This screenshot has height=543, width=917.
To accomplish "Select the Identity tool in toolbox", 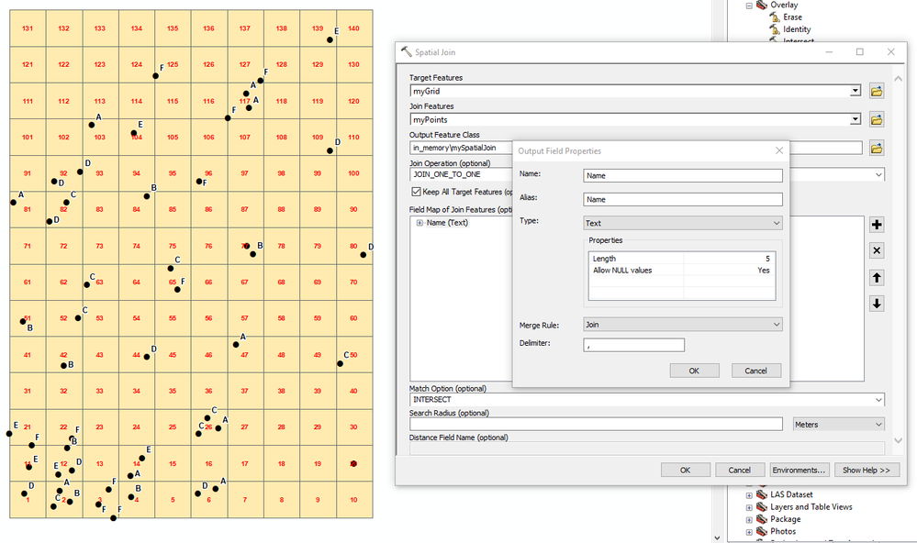I will click(x=797, y=29).
